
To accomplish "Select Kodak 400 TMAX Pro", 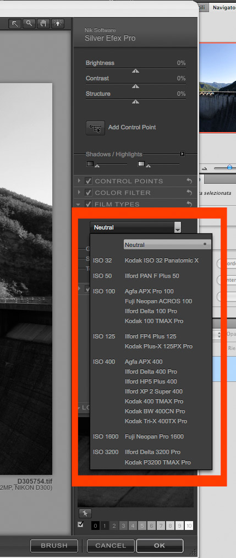I will 154,401.
